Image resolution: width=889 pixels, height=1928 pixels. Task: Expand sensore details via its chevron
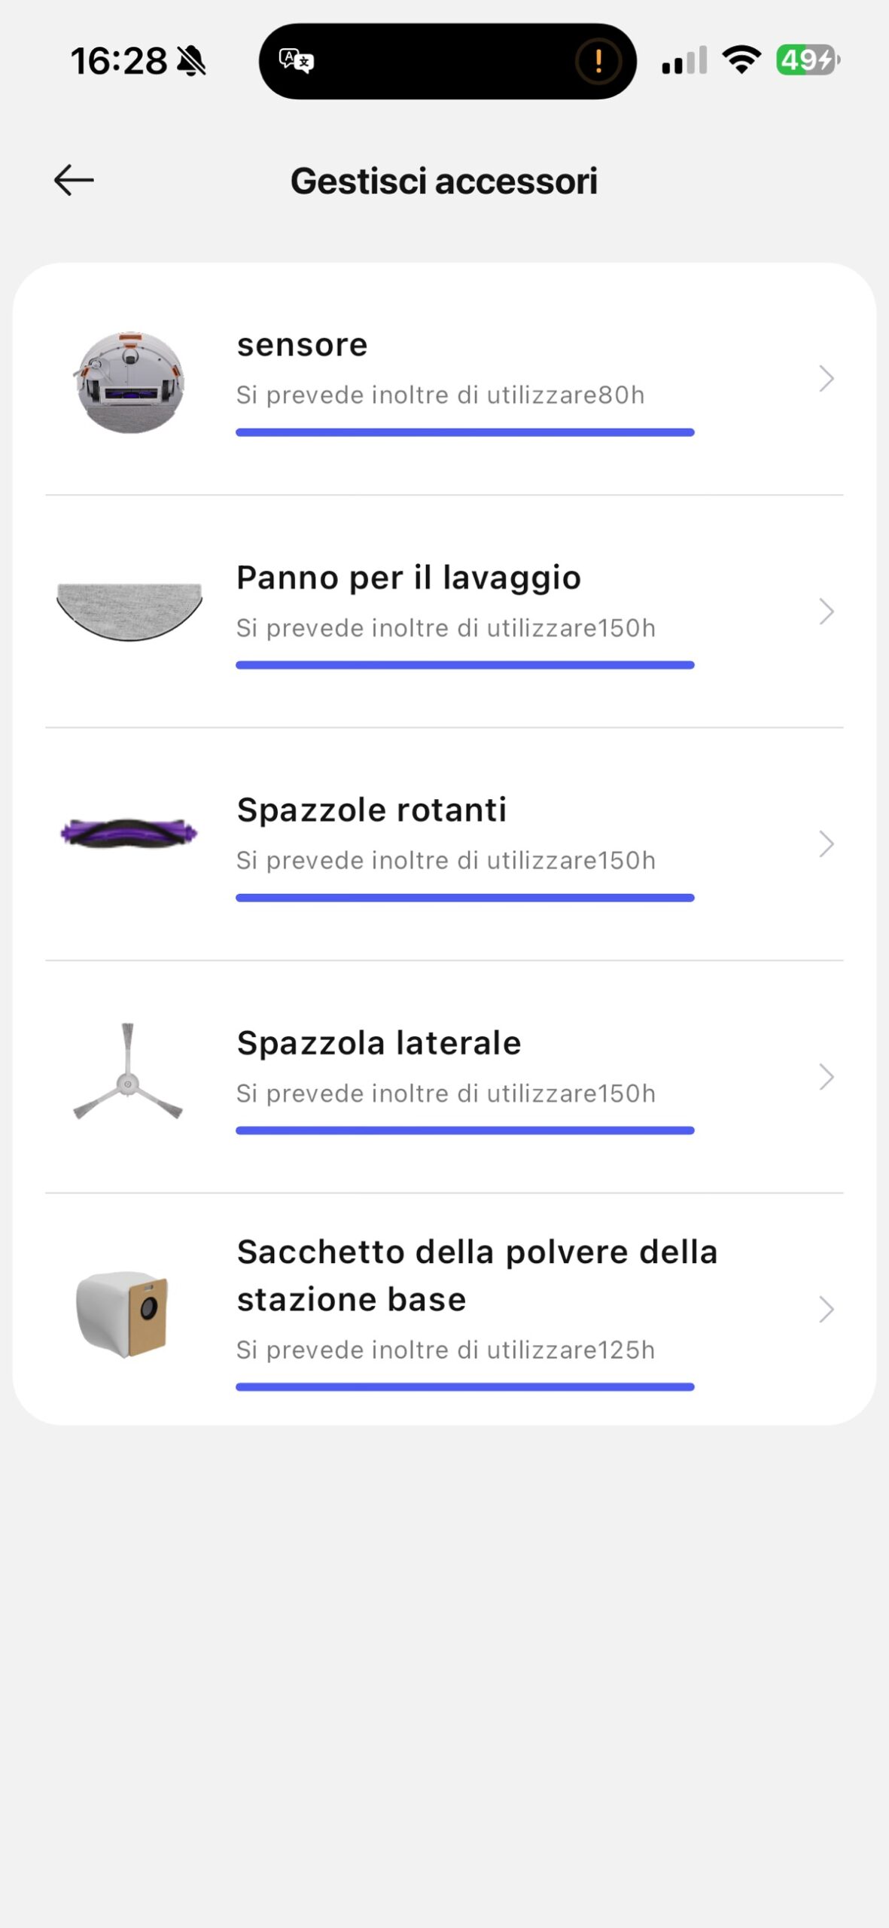pyautogui.click(x=826, y=378)
